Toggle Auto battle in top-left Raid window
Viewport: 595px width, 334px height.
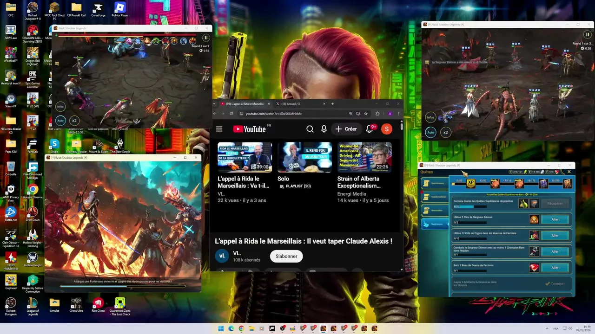tap(60, 120)
